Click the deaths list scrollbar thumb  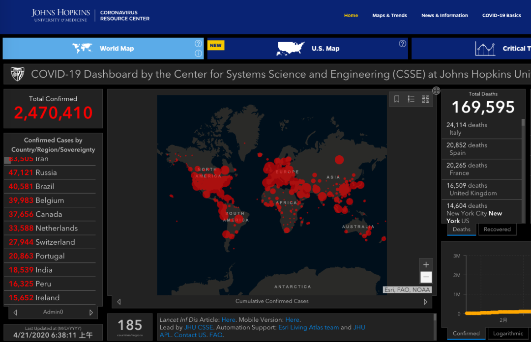click(523, 122)
